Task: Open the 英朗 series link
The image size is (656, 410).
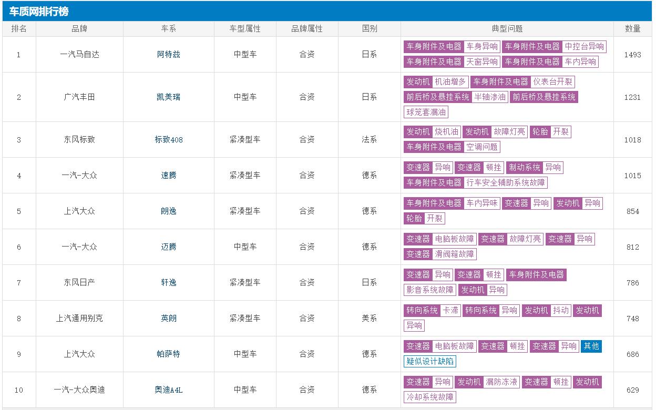Action: point(168,319)
